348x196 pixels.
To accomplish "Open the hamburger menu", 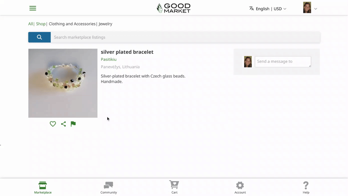I will [x=33, y=8].
